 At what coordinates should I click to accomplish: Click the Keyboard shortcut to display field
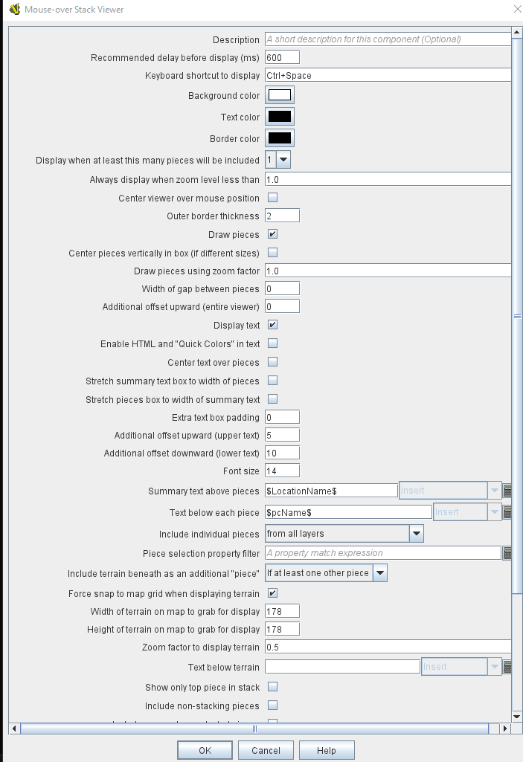click(388, 75)
